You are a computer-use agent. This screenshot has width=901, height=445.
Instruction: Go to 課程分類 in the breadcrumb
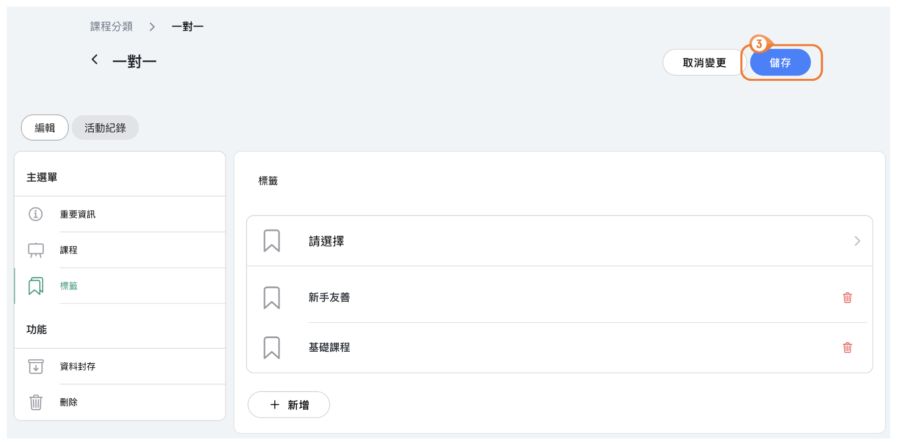tap(111, 26)
